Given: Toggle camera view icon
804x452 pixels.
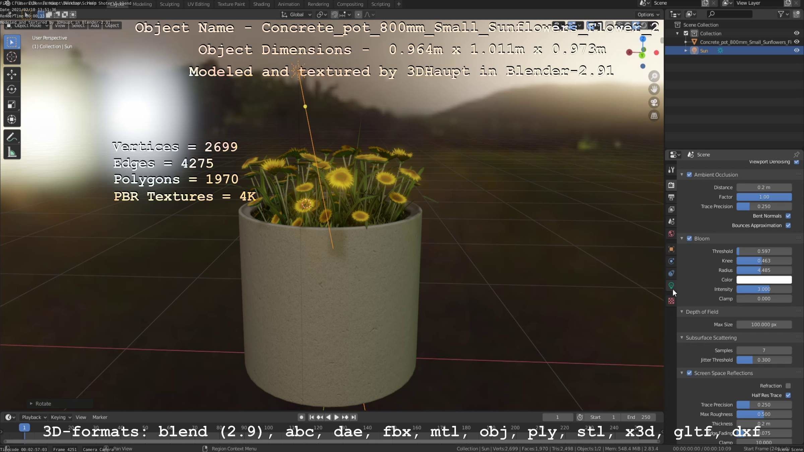Looking at the screenshot, I should pyautogui.click(x=654, y=102).
